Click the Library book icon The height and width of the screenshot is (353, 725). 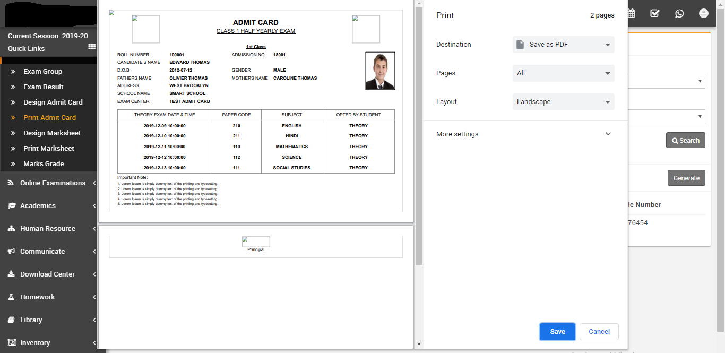[x=11, y=320]
